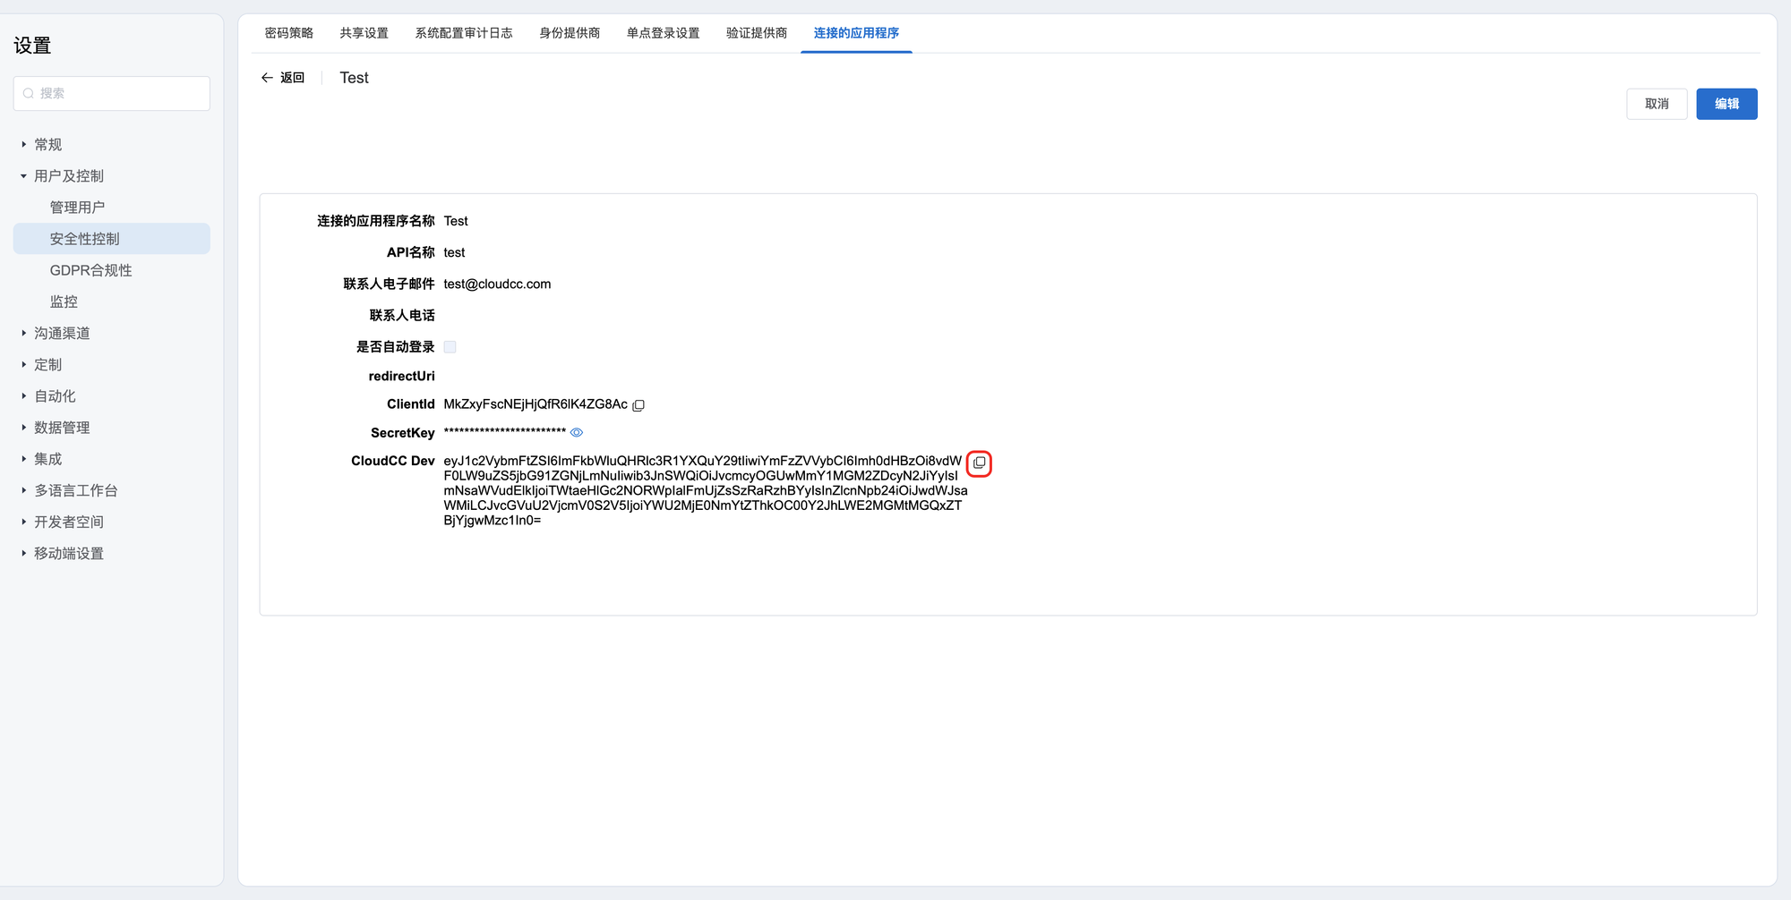Select GDPR合规性 in the sidebar
1791x900 pixels.
90,270
